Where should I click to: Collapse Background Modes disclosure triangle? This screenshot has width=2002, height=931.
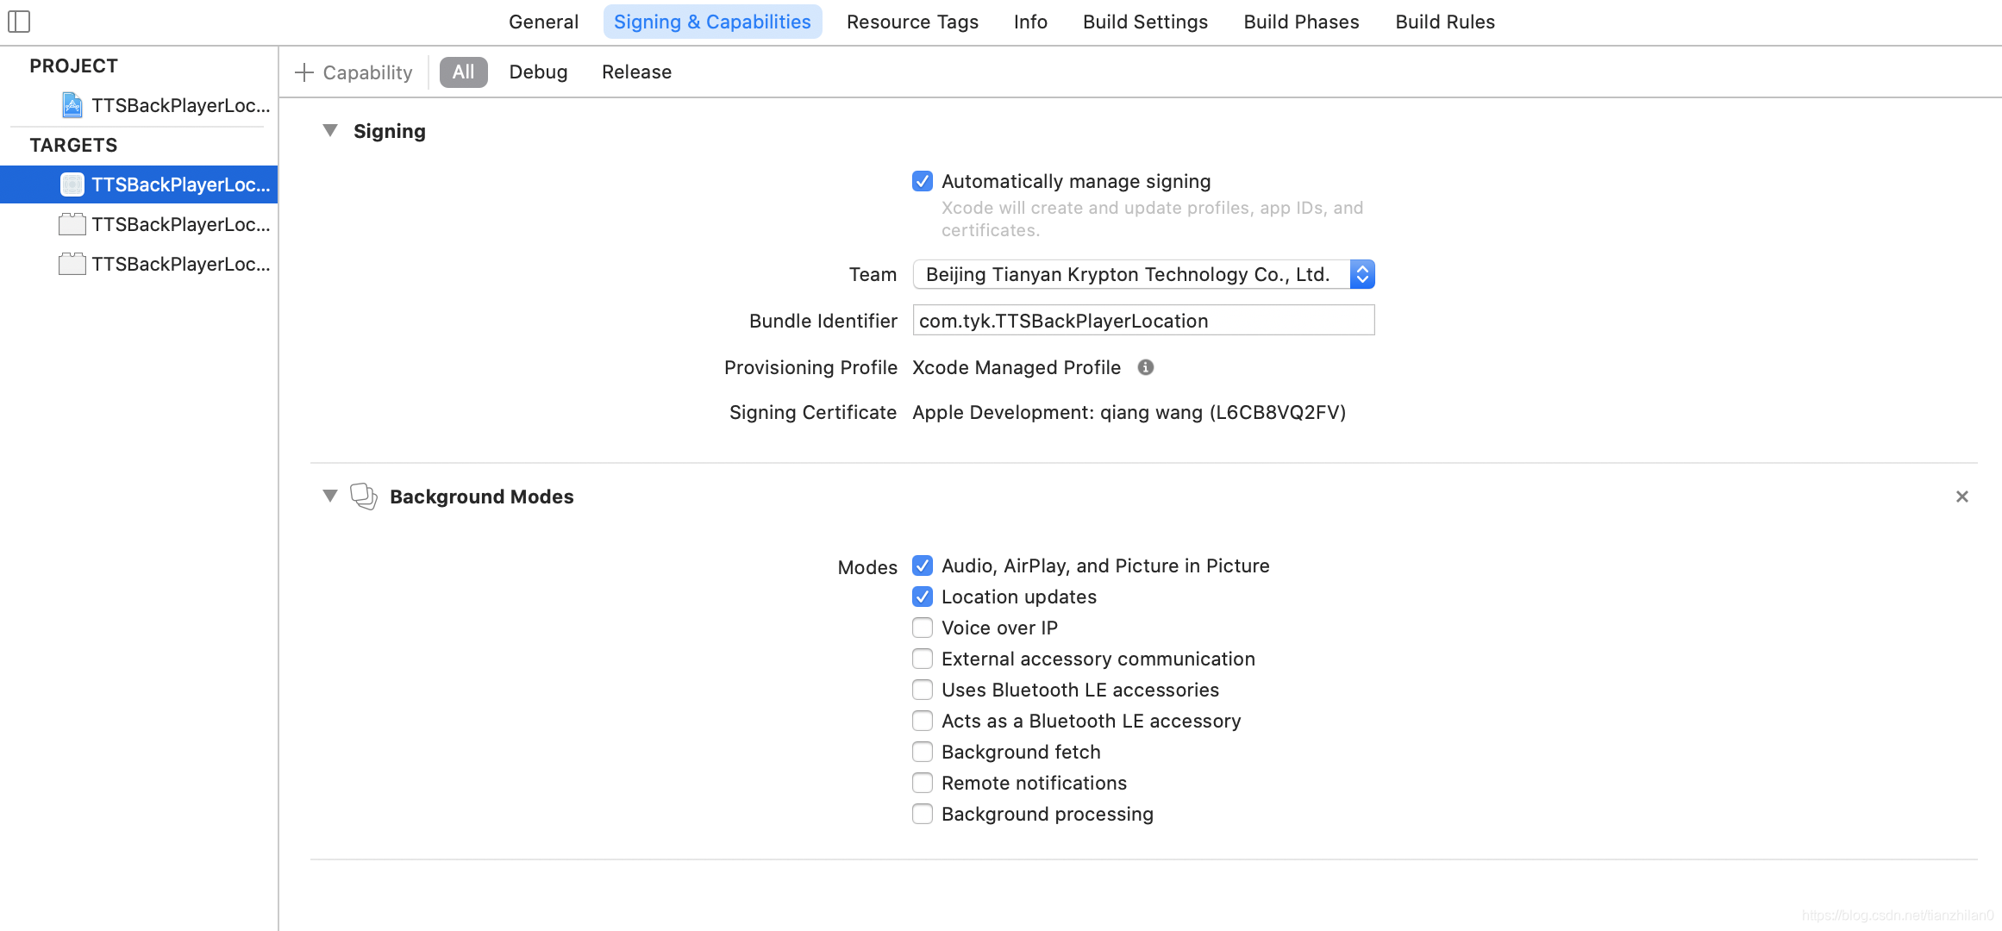click(329, 497)
